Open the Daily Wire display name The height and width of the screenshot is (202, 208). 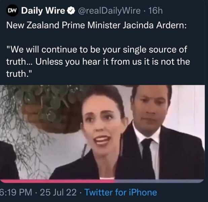[43, 11]
